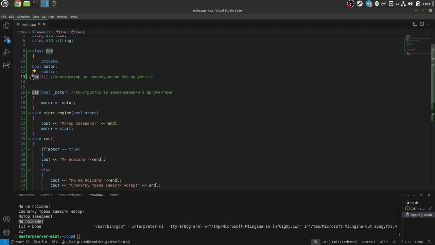Collapse the else block at line 31
The width and height of the screenshot is (435, 245).
click(x=29, y=170)
